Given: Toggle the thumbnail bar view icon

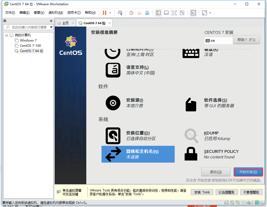Looking at the screenshot, I should pyautogui.click(x=166, y=13).
